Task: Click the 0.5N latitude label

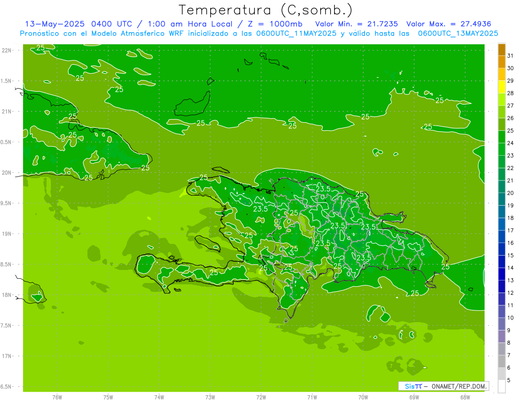Action: [7, 142]
